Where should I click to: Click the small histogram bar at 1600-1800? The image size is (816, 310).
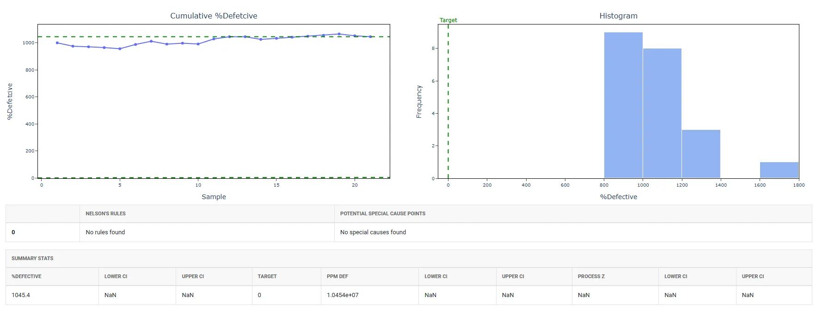(779, 170)
